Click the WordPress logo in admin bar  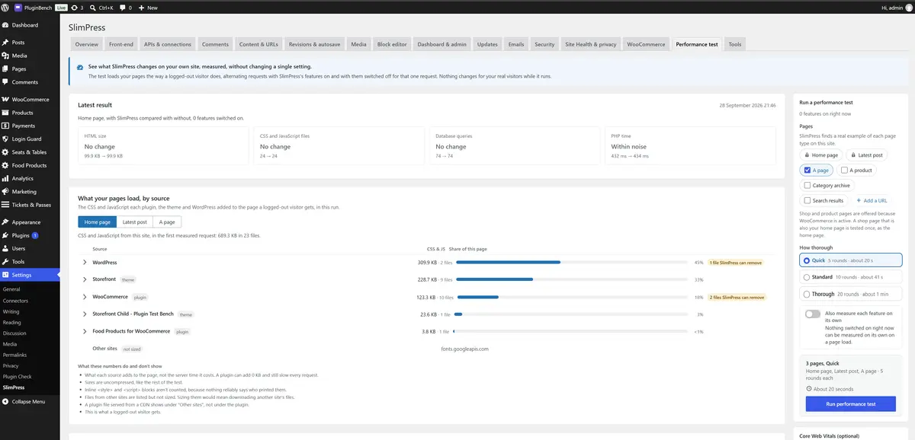click(x=5, y=7)
